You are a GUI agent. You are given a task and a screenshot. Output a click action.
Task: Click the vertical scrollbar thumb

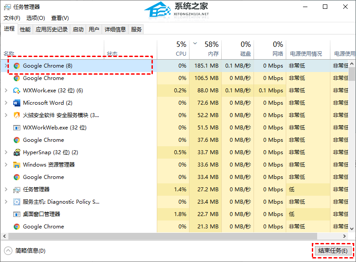(352, 74)
